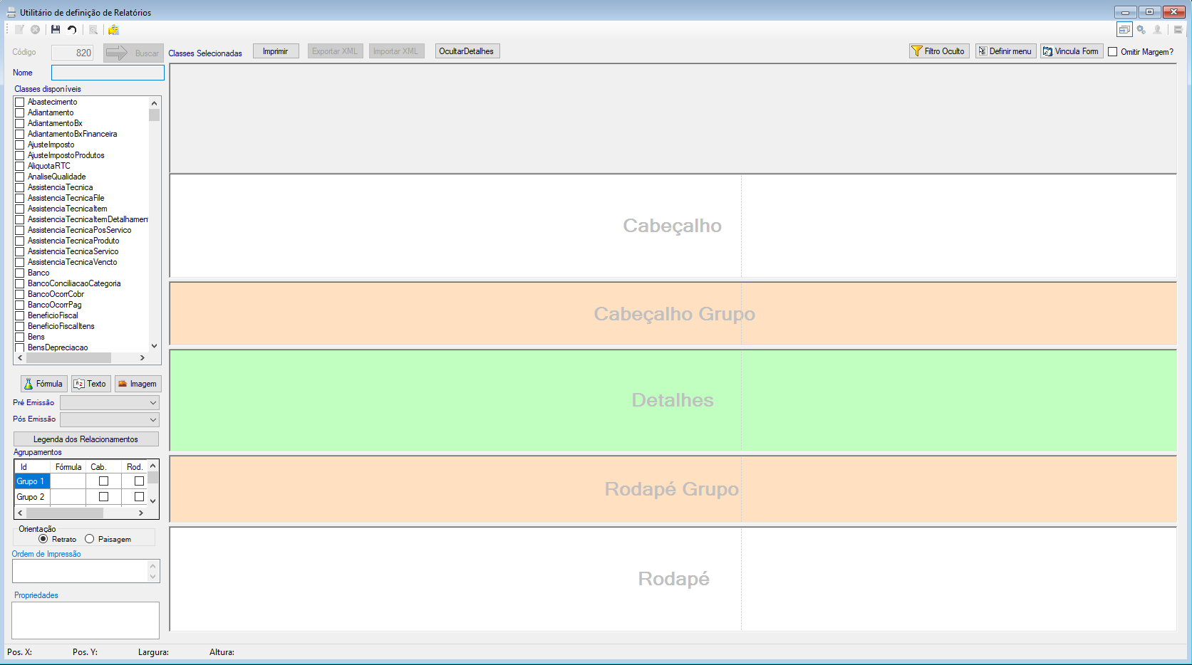Open the yellow folder toolbar icon
Screen dimensions: 1192x665
click(113, 30)
